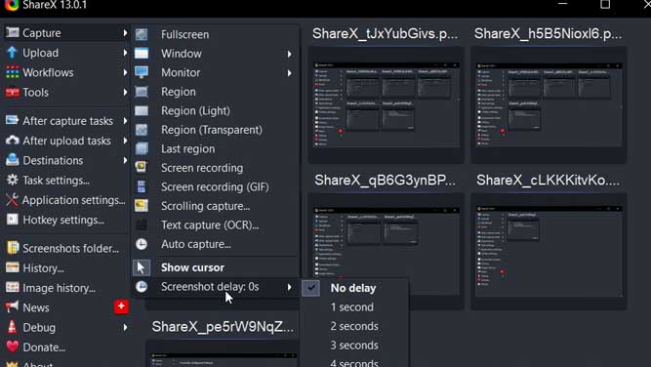This screenshot has height=367, width=651.
Task: Expand the Destinations submenu arrow
Action: pyautogui.click(x=125, y=160)
